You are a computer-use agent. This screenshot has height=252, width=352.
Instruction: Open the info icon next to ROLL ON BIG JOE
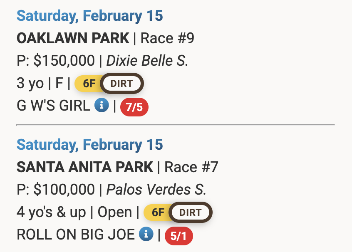[146, 235]
